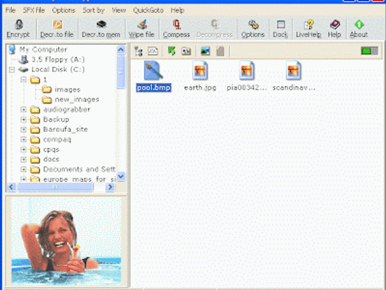386x290 pixels.
Task: Expand the compaq folder node
Action: pyautogui.click(x=23, y=139)
